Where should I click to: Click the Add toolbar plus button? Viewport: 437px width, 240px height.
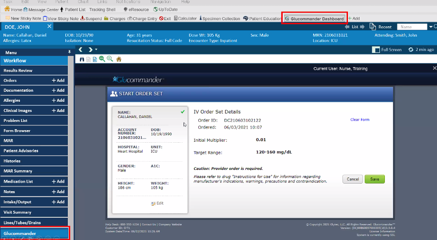tap(354, 18)
